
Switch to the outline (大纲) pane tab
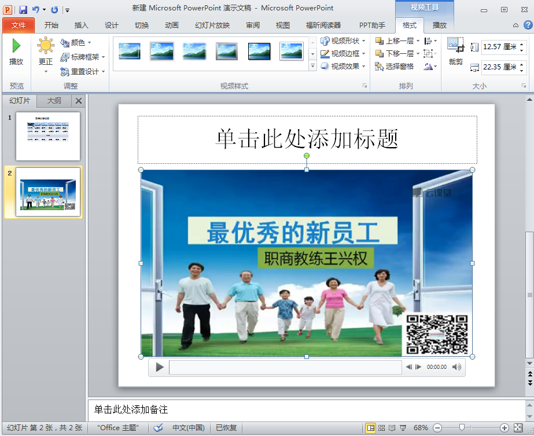tap(54, 101)
